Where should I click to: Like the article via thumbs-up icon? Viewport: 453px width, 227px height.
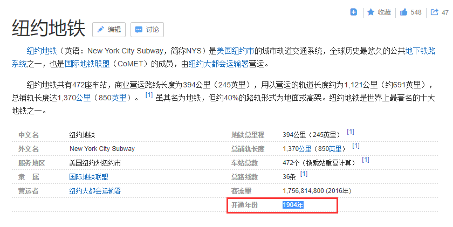403,12
